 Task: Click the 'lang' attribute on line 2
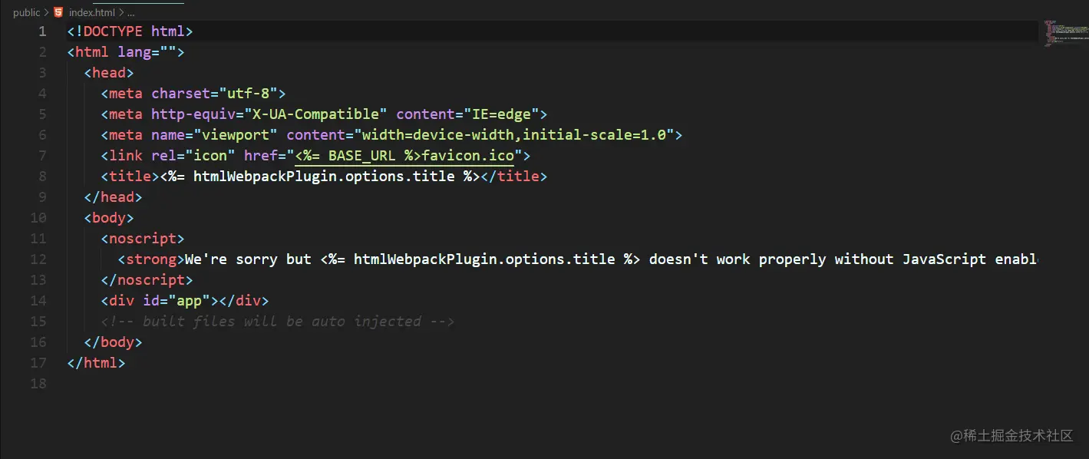[134, 52]
